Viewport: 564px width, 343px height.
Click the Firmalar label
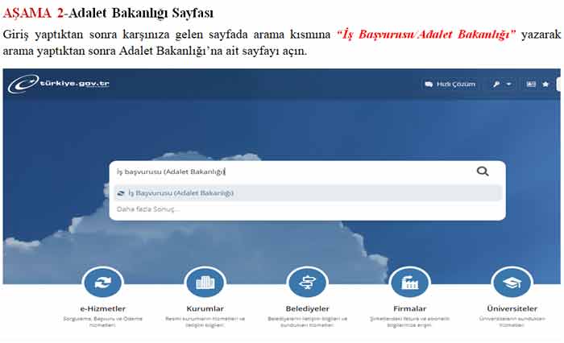coord(409,308)
